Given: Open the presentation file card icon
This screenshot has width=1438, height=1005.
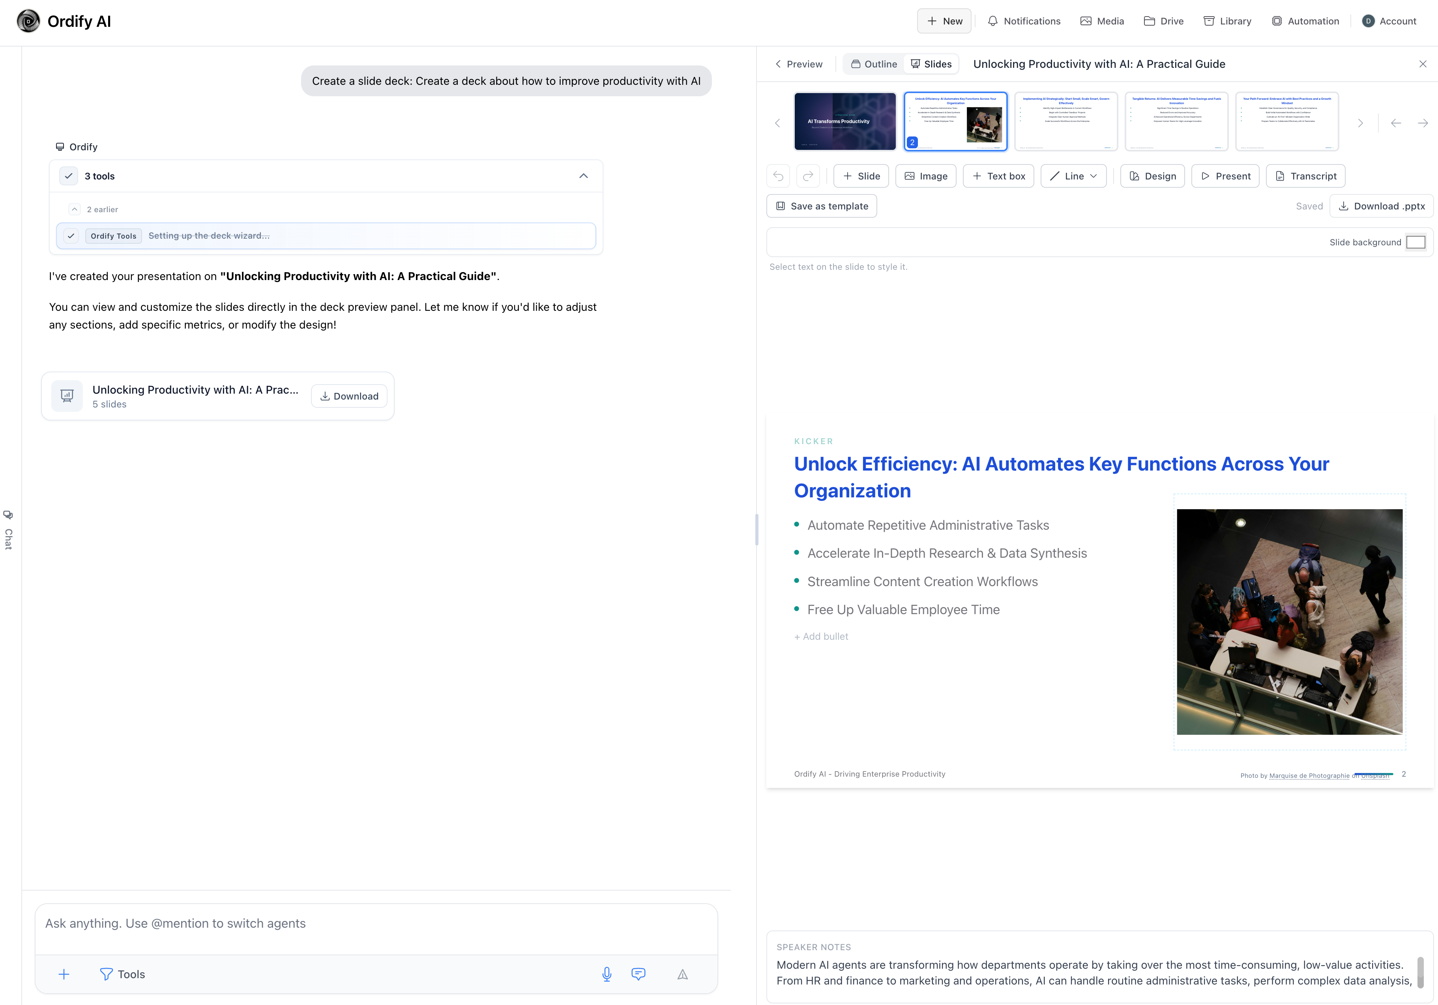Looking at the screenshot, I should coord(67,396).
